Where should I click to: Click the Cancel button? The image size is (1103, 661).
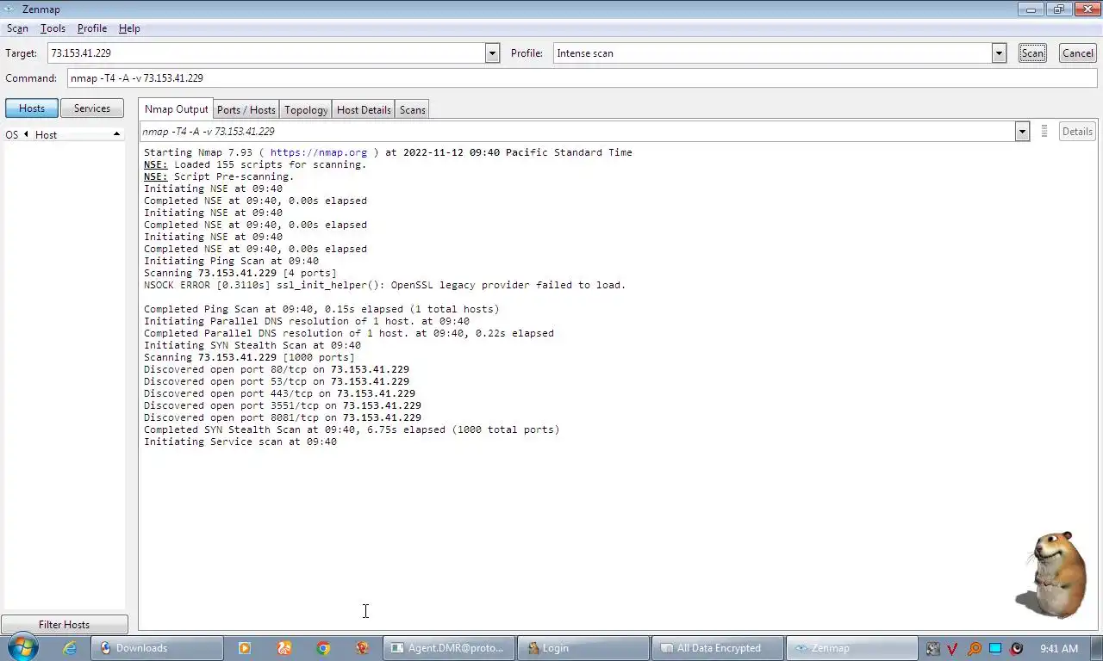(x=1078, y=53)
